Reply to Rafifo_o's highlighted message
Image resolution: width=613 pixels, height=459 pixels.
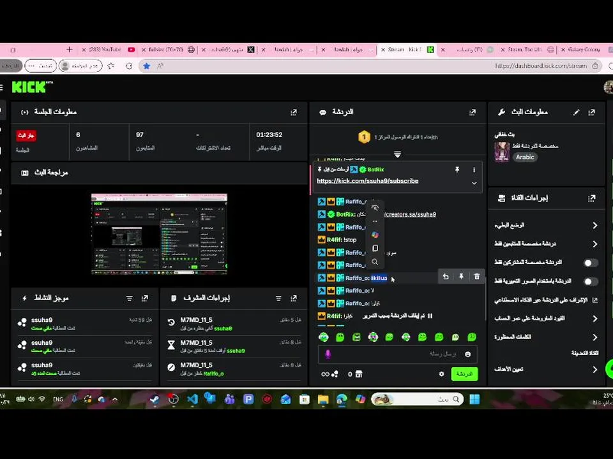(446, 276)
